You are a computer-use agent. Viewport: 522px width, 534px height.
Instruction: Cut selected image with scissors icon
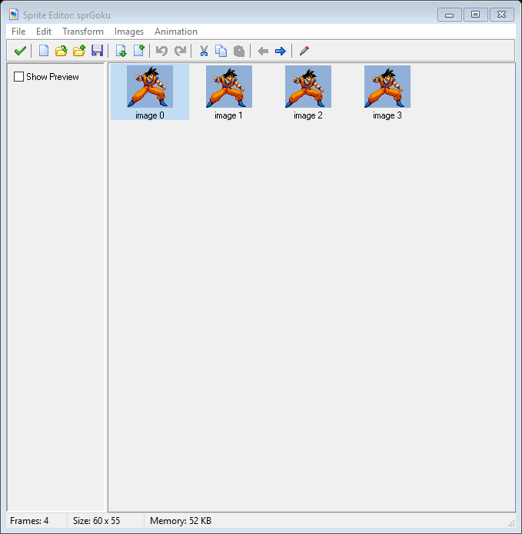click(204, 51)
